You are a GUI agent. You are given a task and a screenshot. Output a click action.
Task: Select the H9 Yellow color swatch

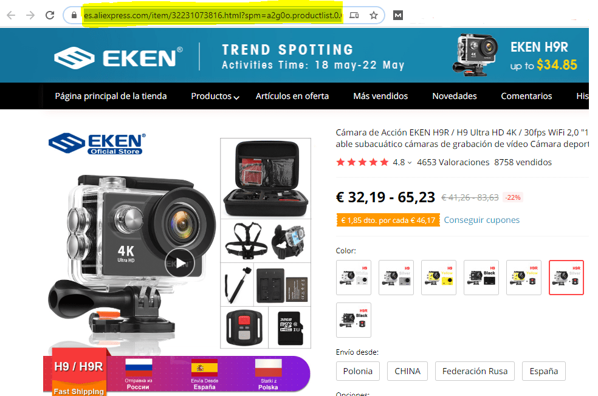pos(439,278)
